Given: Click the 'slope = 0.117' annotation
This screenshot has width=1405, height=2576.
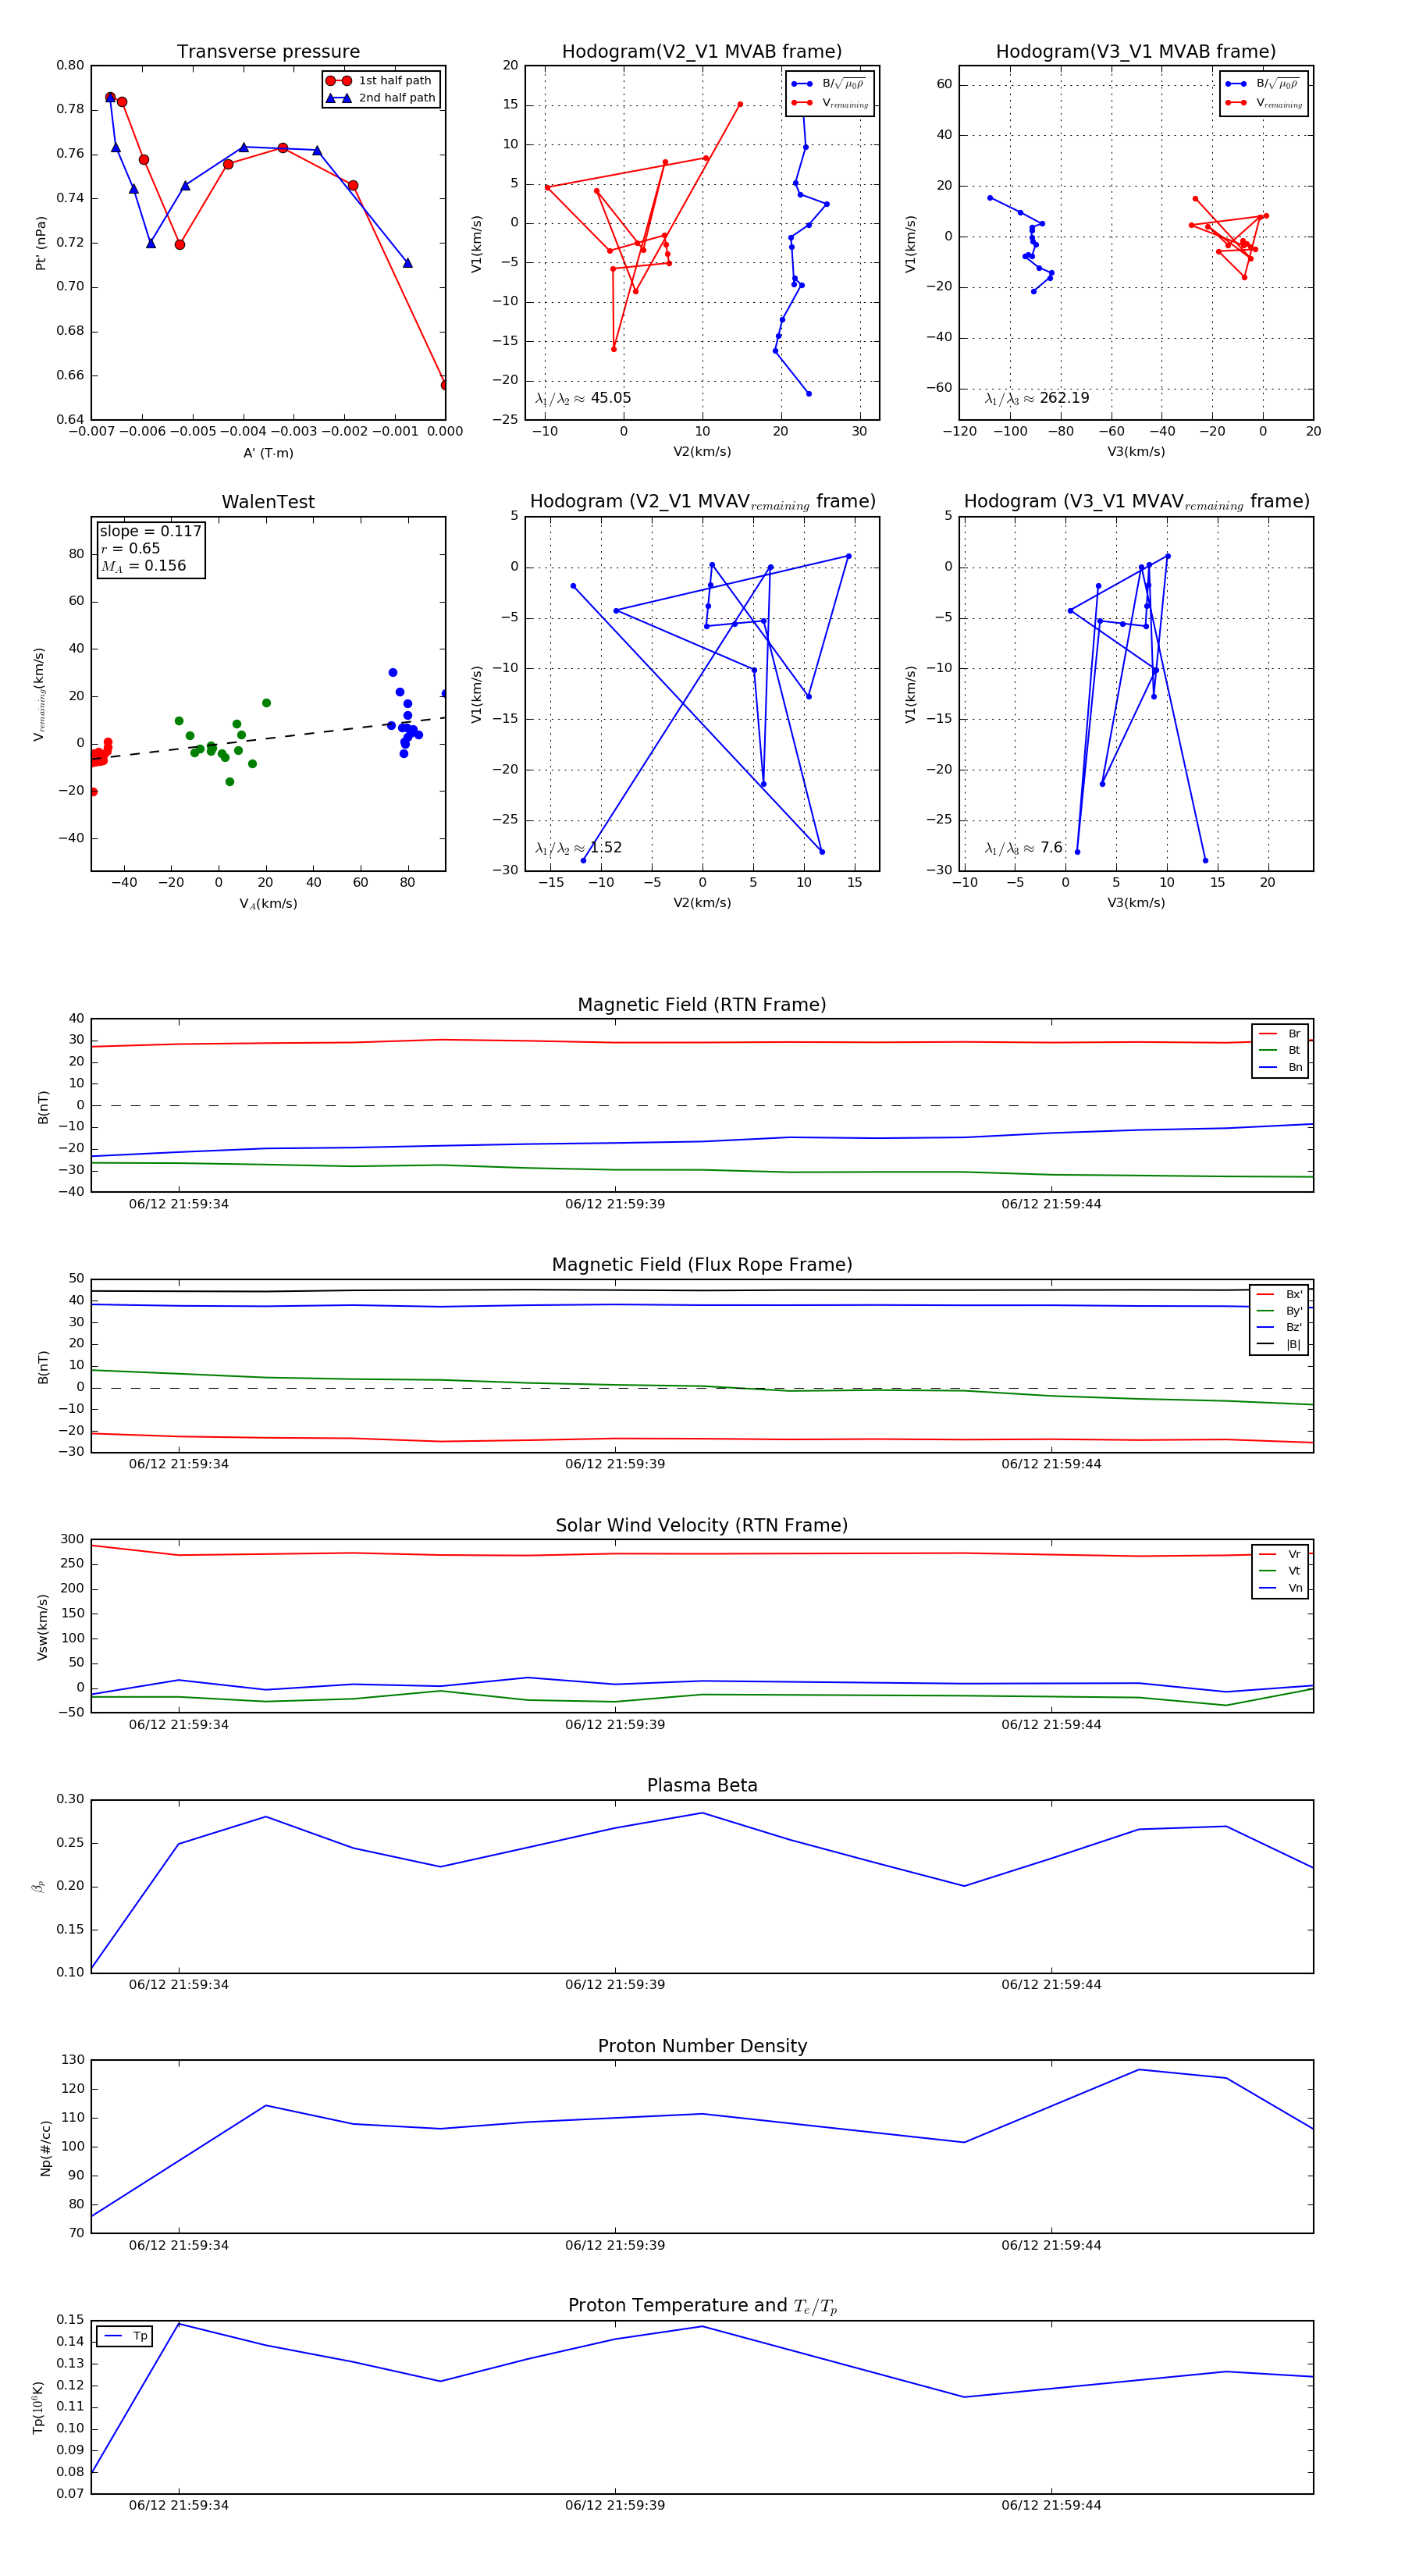Looking at the screenshot, I should (150, 532).
